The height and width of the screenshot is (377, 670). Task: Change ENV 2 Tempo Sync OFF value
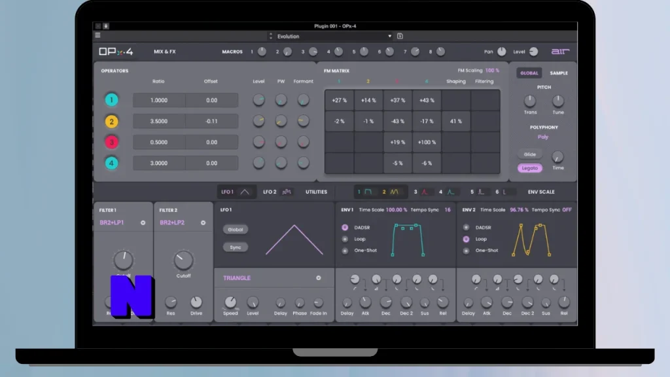click(567, 210)
